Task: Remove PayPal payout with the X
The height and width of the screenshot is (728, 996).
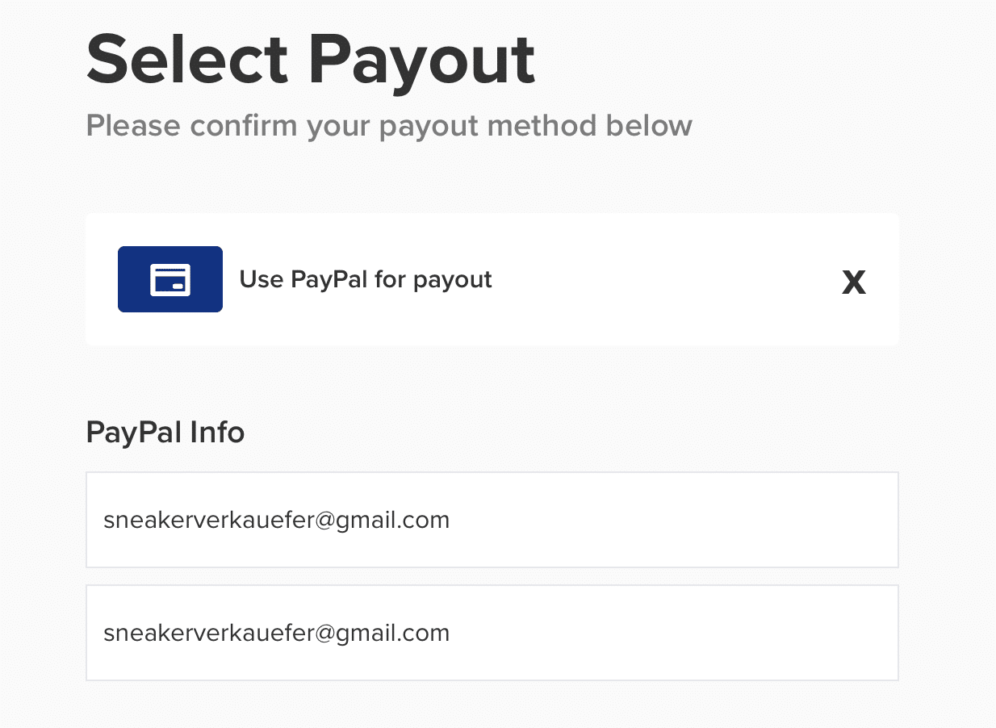Action: (854, 282)
